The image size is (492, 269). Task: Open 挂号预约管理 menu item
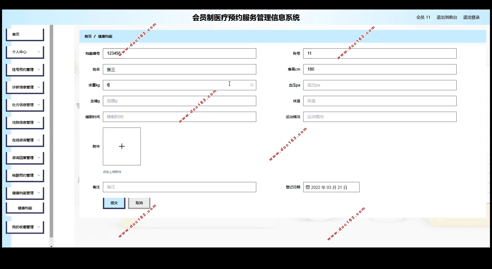click(25, 70)
